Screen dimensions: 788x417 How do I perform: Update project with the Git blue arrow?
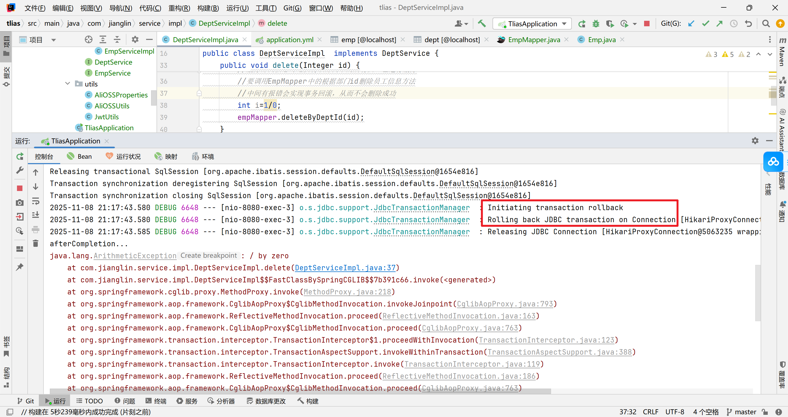691,24
